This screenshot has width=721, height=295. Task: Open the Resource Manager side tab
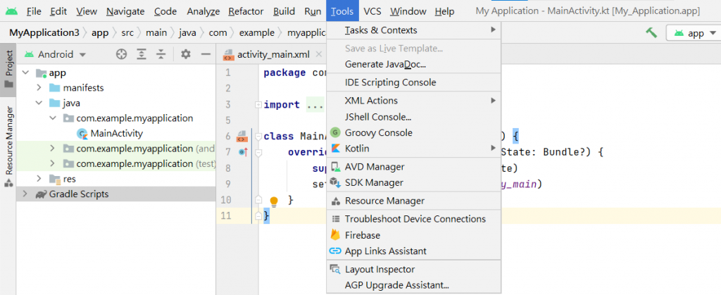coord(8,146)
